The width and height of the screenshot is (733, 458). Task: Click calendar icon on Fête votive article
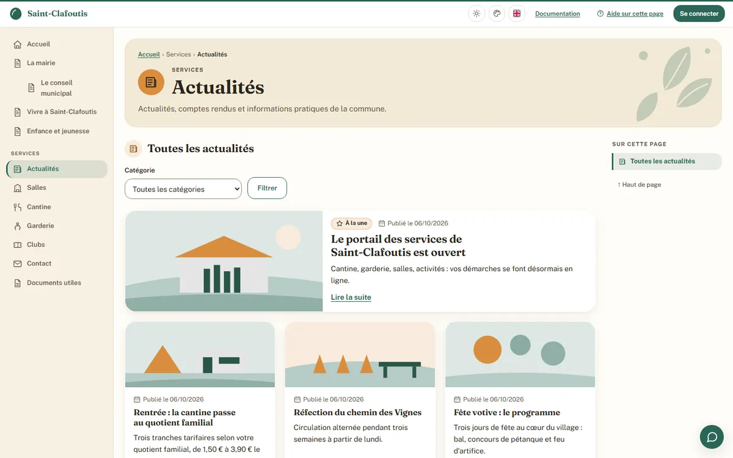point(458,399)
